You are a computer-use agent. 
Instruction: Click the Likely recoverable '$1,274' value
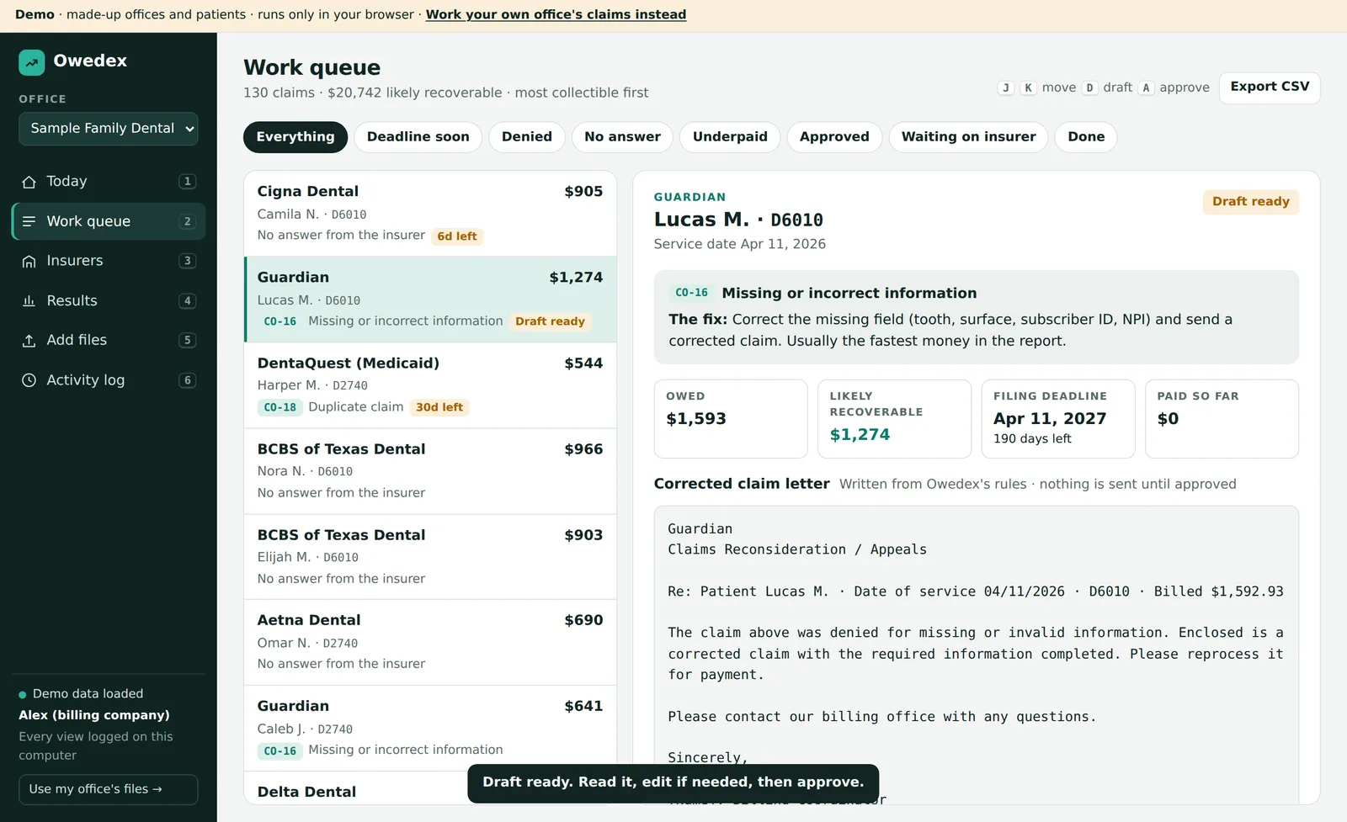click(x=860, y=435)
